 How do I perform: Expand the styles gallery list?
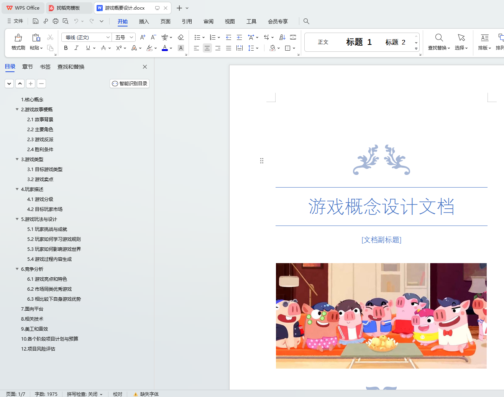(x=416, y=49)
